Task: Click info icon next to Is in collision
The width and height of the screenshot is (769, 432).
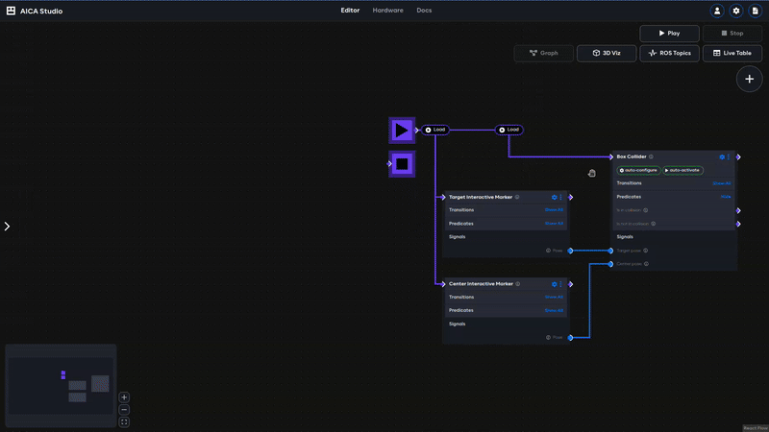Action: coord(645,210)
